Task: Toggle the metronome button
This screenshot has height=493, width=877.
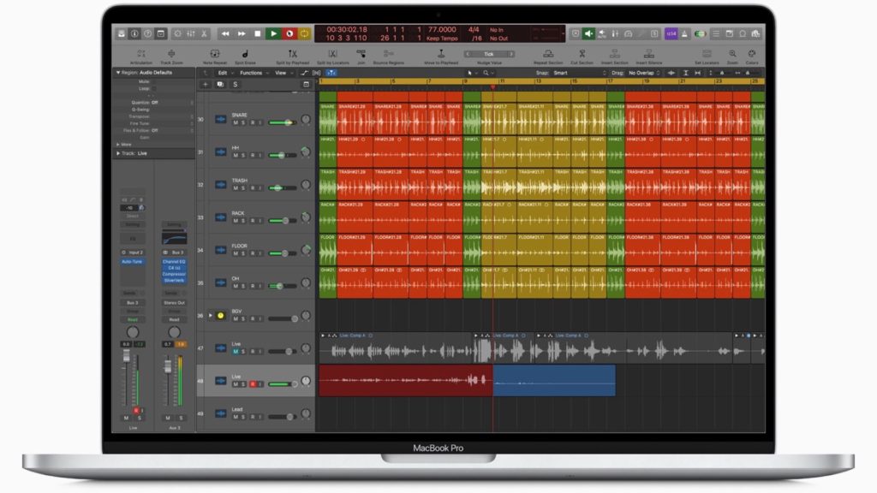Action: [684, 33]
